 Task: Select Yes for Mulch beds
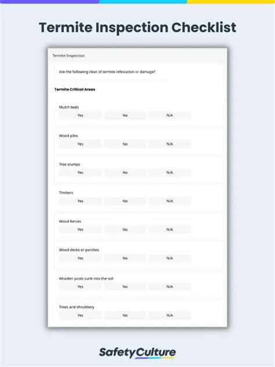tap(80, 116)
